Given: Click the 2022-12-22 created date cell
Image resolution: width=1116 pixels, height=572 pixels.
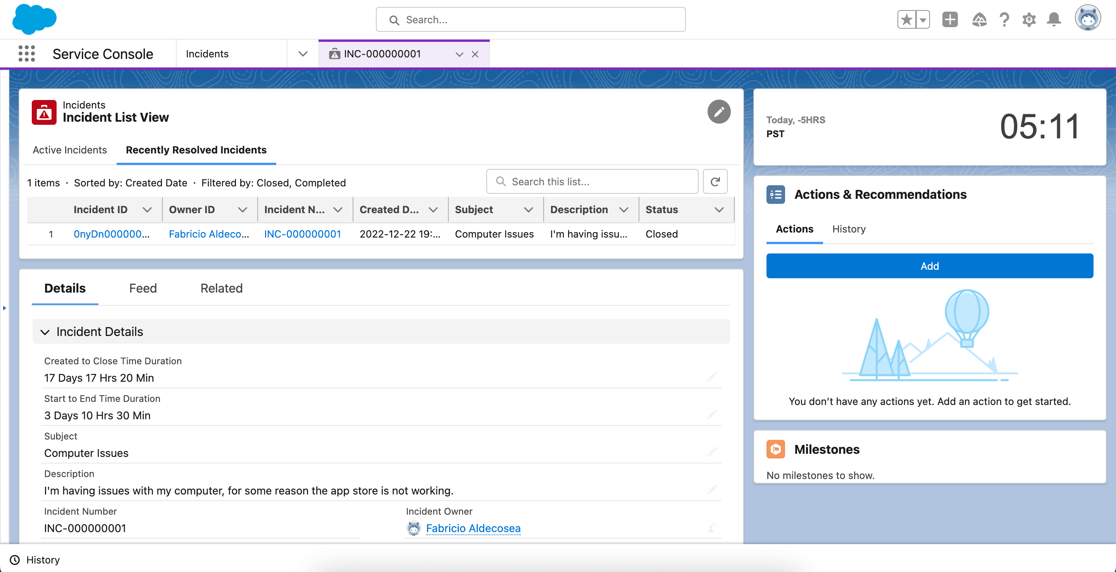Looking at the screenshot, I should pyautogui.click(x=400, y=234).
